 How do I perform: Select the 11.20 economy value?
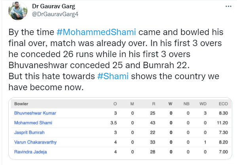pyautogui.click(x=222, y=123)
